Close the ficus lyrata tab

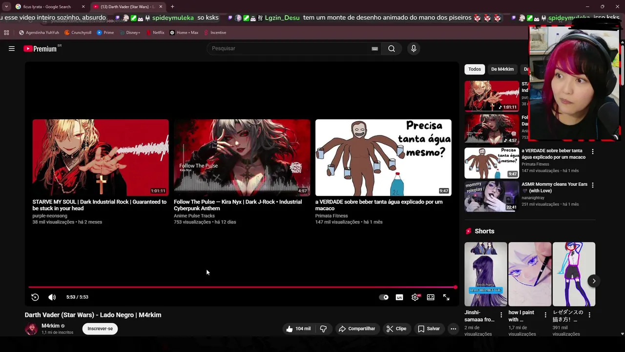pos(83,7)
